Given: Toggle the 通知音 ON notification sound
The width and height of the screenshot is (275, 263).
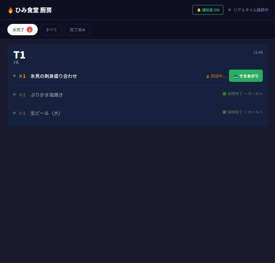Looking at the screenshot, I should point(208,10).
